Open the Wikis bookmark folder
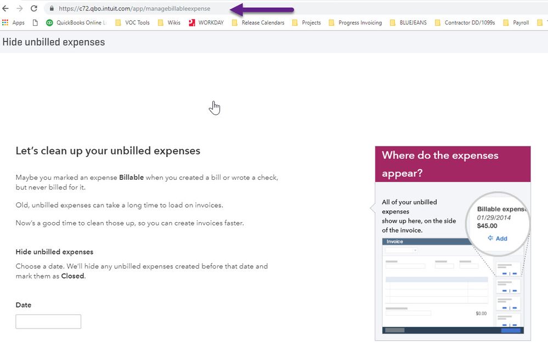Viewport: 548px width, 351px height. 169,22
